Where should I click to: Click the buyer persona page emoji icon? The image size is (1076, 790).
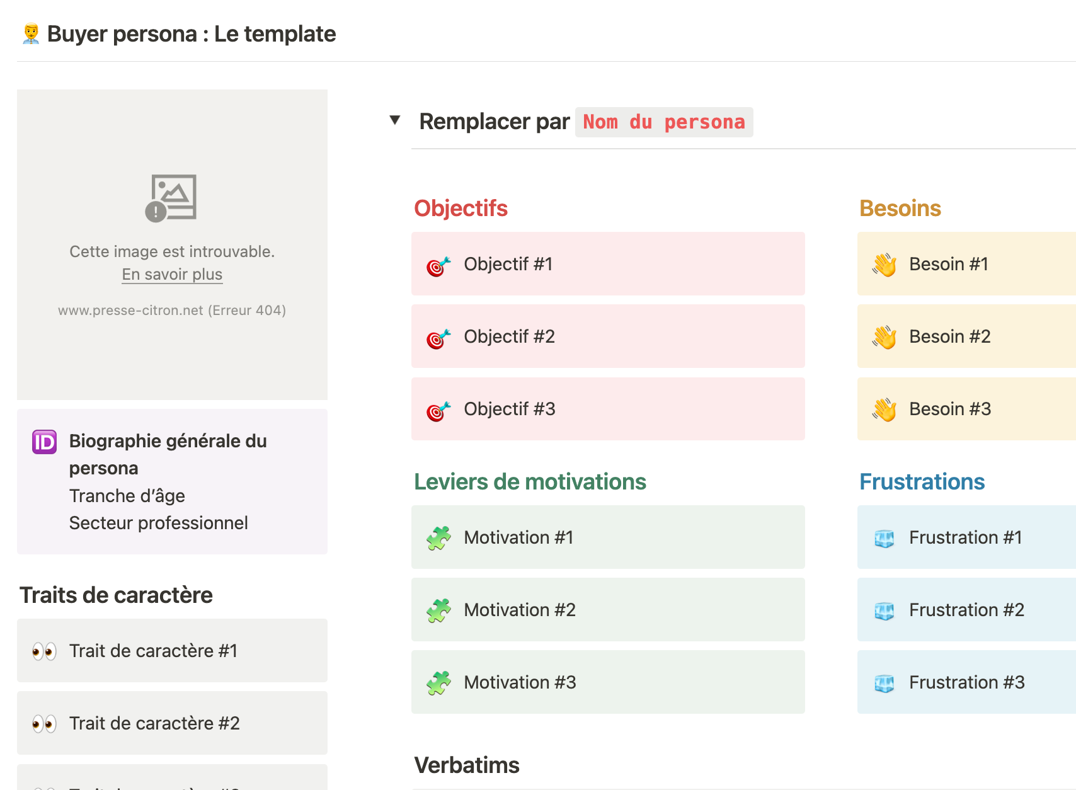click(x=31, y=34)
